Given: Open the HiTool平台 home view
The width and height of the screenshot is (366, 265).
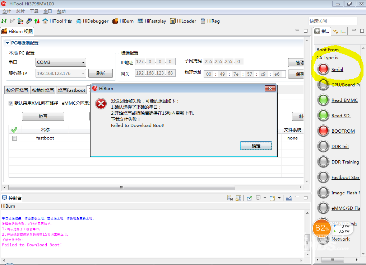Looking at the screenshot, I should [57, 21].
